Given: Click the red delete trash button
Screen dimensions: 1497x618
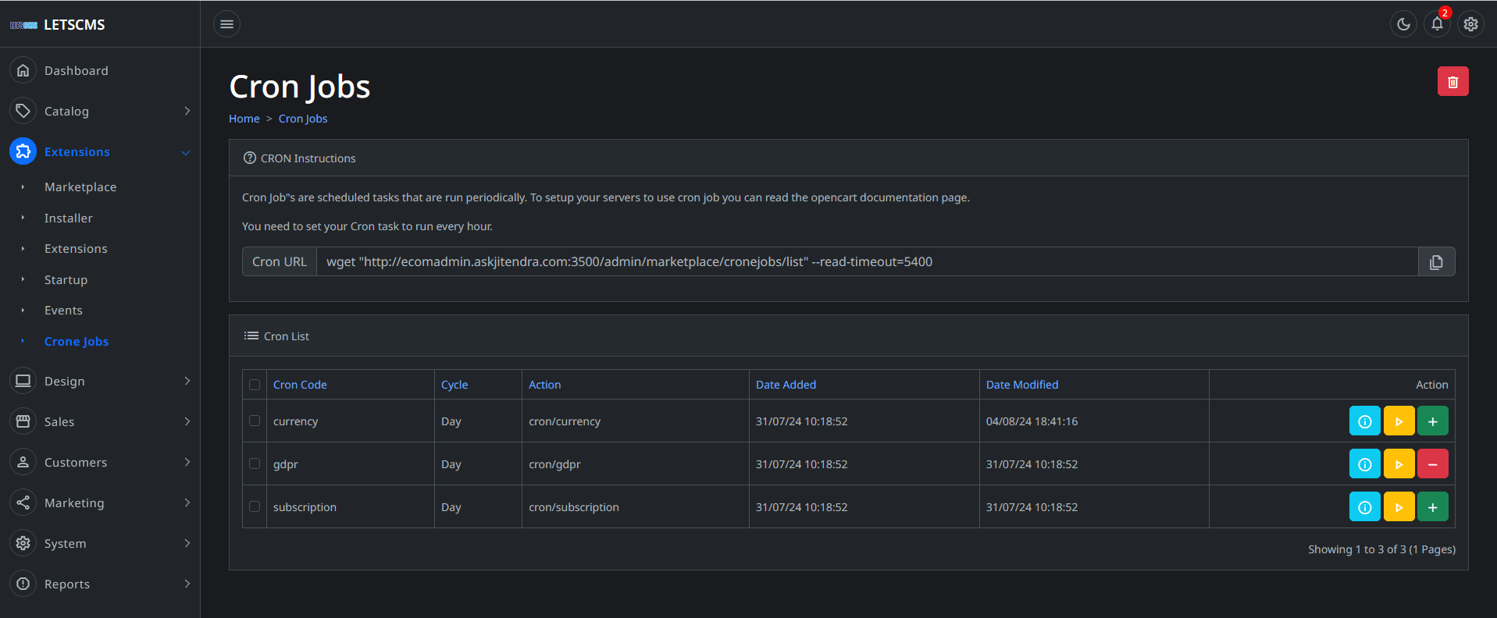Looking at the screenshot, I should tap(1452, 82).
